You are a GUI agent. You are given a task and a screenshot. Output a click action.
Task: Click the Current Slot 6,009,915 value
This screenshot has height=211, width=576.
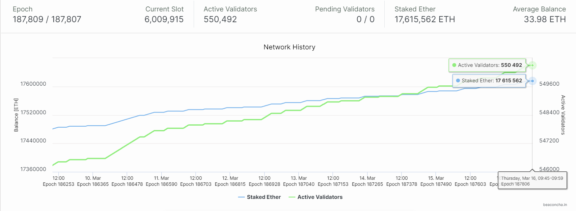pos(164,19)
